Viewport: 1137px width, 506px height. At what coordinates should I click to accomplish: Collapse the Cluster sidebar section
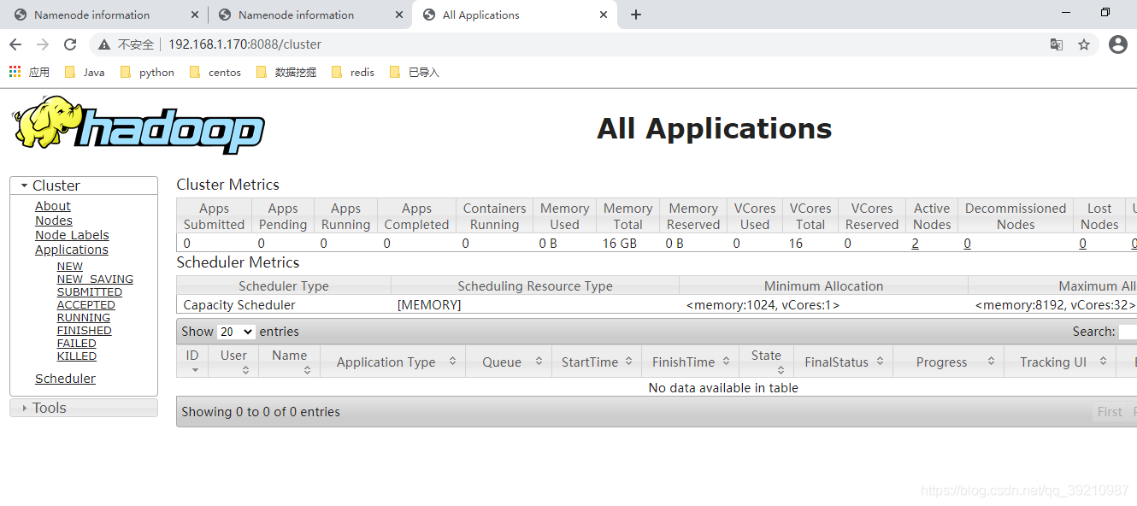[x=84, y=185]
